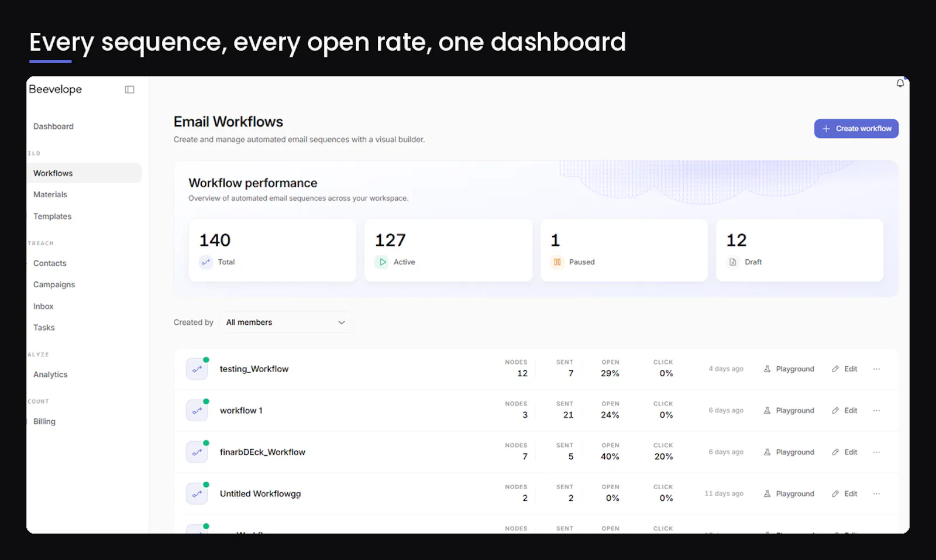Click the Active play icon in stats

382,262
